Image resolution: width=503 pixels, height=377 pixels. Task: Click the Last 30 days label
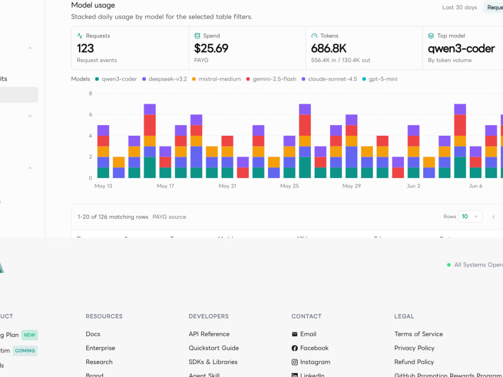(459, 8)
